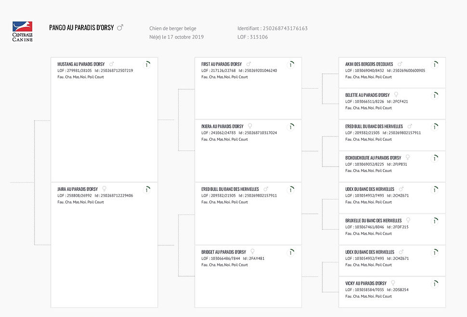Select First au Paradis d'Orsy ancestor name
The width and height of the screenshot is (467, 317).
tap(221, 64)
